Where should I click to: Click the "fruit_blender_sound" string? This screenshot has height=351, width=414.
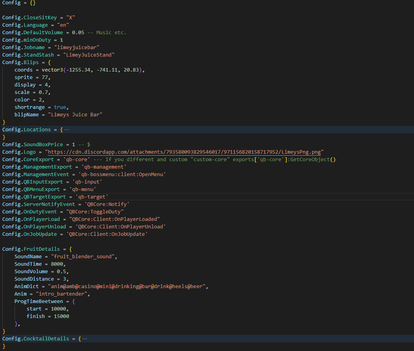click(x=83, y=257)
